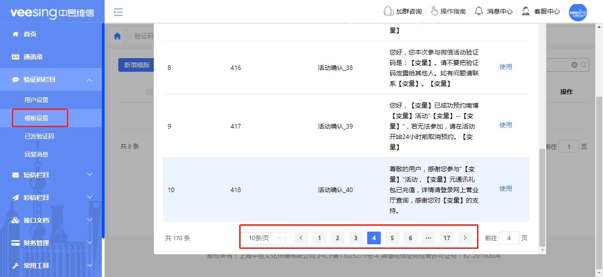Image resolution: width=603 pixels, height=277 pixels.
Task: Click the search magnifier icon
Action: [x=583, y=65]
